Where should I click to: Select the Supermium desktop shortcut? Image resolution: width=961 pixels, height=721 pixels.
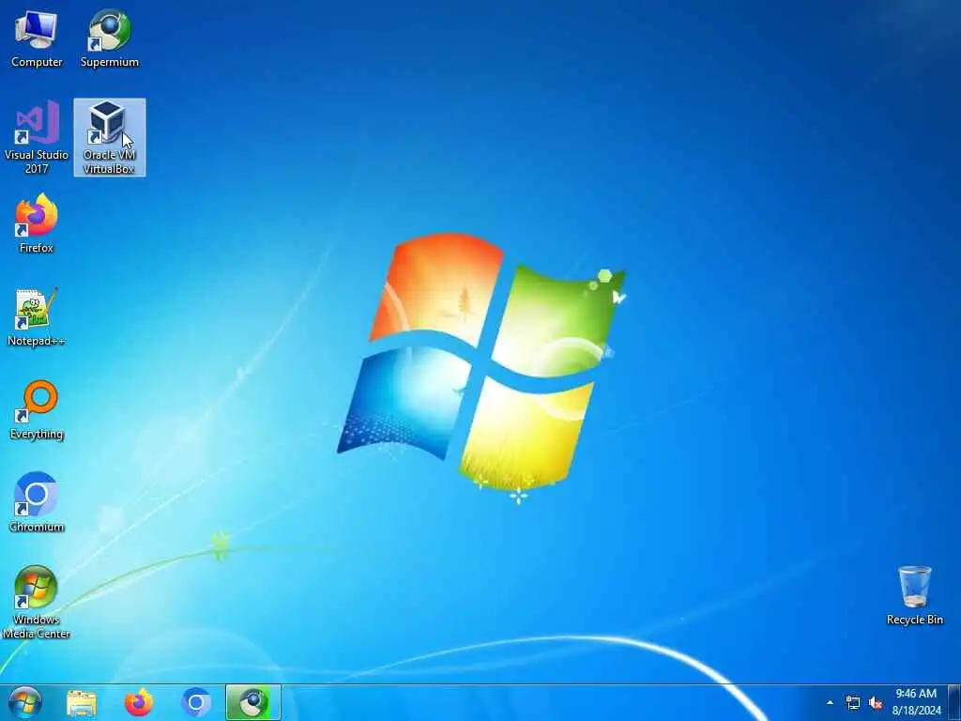[x=110, y=39]
